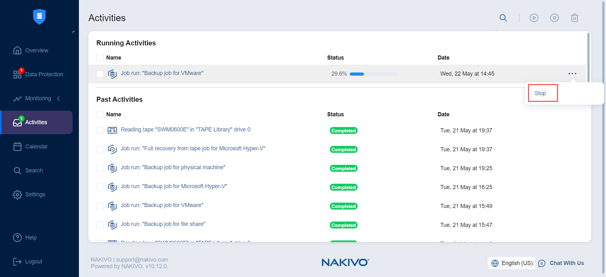Open the three-dots menu for running job
This screenshot has height=277, width=606.
click(x=572, y=74)
